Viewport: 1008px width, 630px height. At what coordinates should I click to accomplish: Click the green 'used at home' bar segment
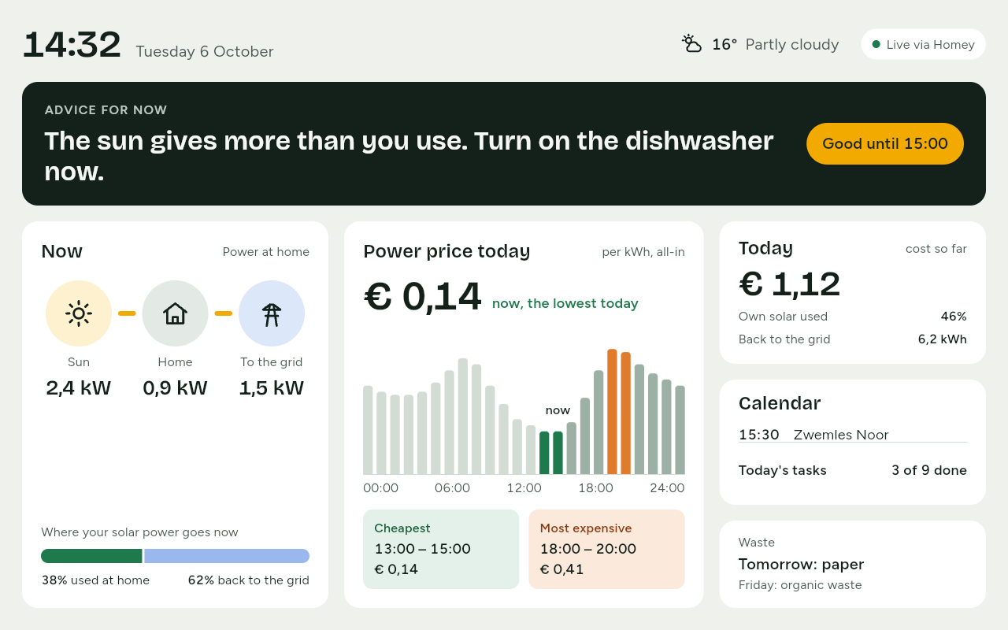coord(91,556)
